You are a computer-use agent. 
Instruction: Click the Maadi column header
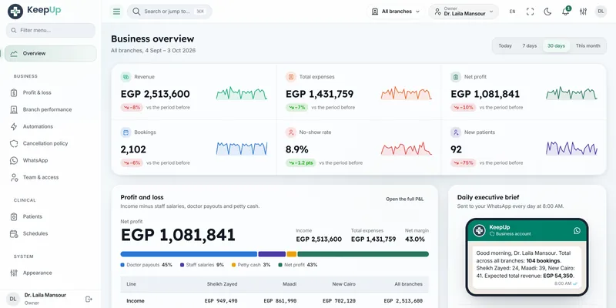290,284
